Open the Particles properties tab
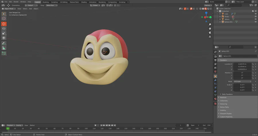 (x=215, y=84)
